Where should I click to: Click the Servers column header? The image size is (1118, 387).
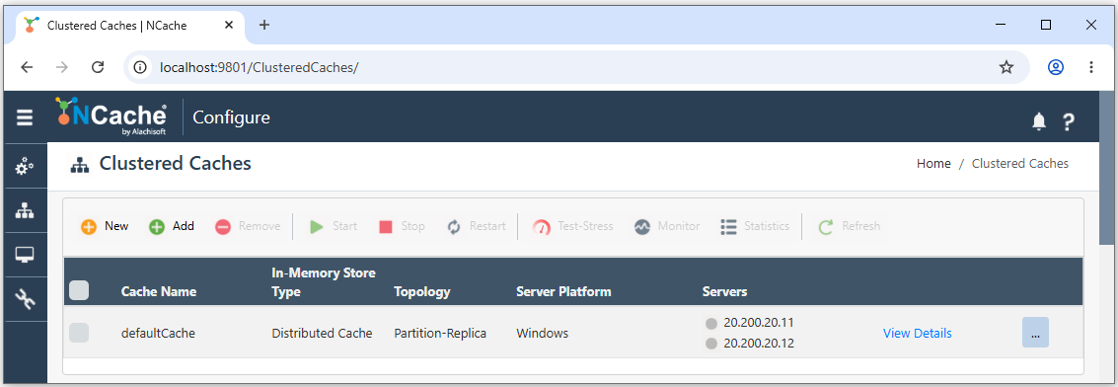(x=724, y=291)
